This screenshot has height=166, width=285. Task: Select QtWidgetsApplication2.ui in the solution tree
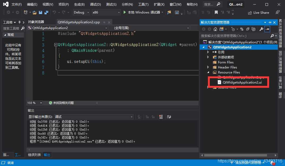coord(242,82)
